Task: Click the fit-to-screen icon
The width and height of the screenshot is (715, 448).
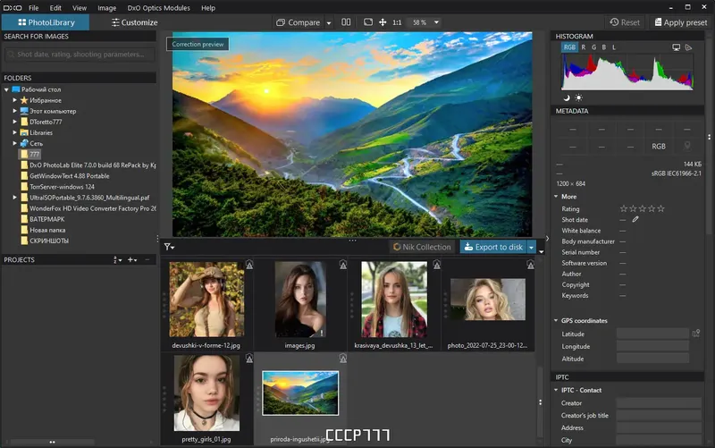Action: tap(368, 21)
